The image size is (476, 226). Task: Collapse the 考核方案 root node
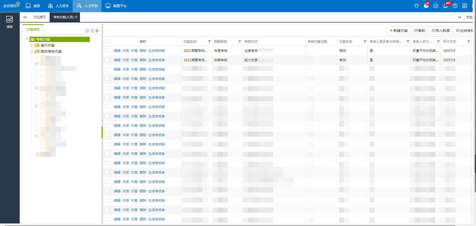tap(27, 39)
